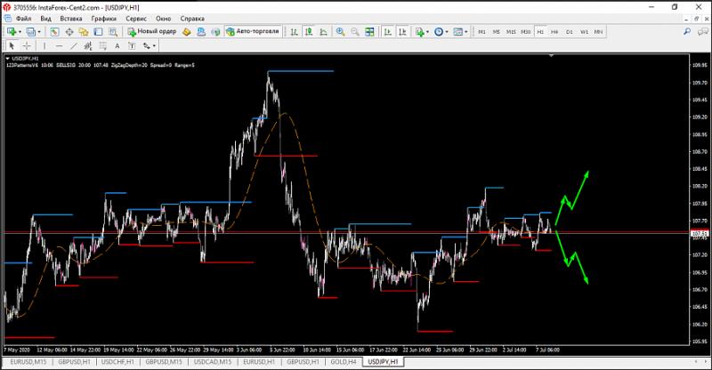Open the Сервис menu

click(x=136, y=19)
